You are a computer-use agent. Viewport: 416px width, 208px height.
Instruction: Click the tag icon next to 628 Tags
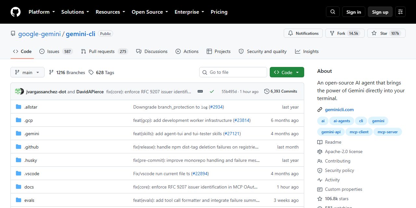click(91, 72)
